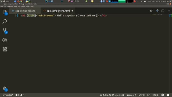Open the Extensions view
This screenshot has height=97, width=172.
(5, 49)
